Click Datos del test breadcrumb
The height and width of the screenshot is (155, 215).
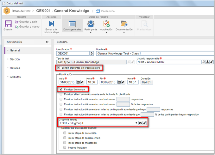pos(21,11)
